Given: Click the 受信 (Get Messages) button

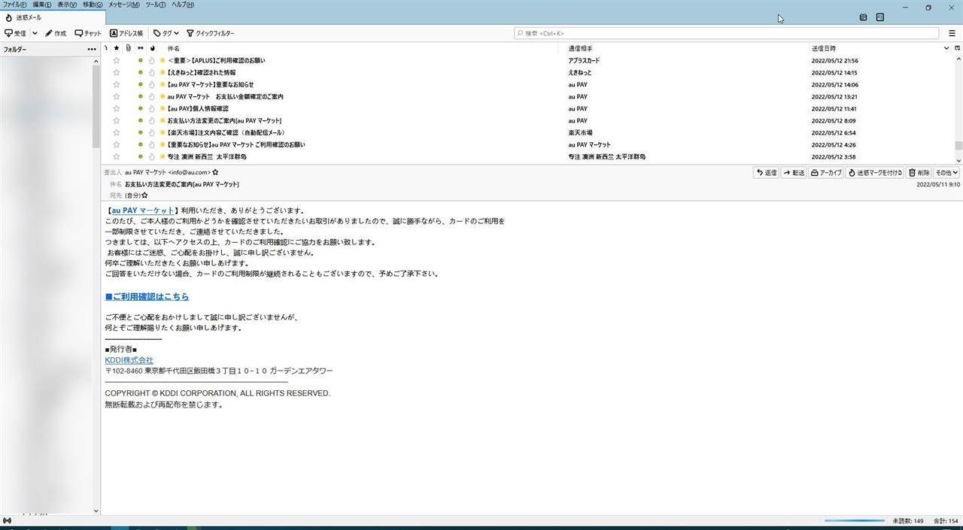Looking at the screenshot, I should coord(15,33).
